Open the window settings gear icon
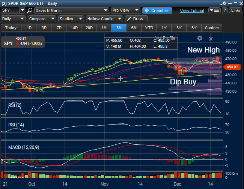Screen dimensions: 244x189 point(224,3)
